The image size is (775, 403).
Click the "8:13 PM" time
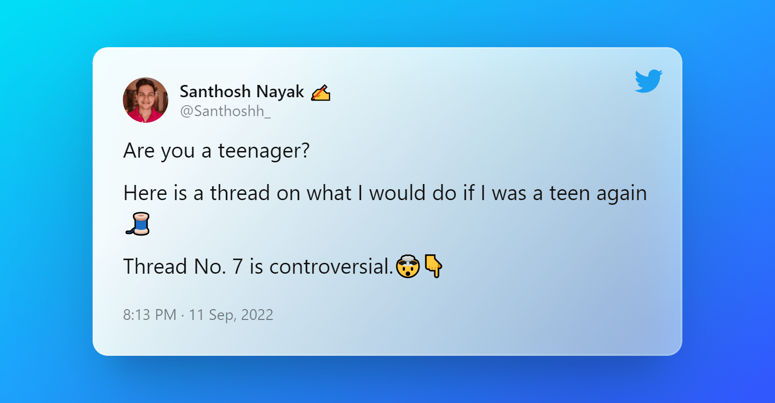pyautogui.click(x=149, y=315)
